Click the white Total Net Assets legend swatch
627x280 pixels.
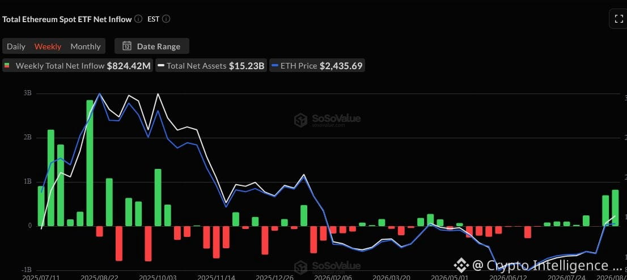pyautogui.click(x=161, y=66)
